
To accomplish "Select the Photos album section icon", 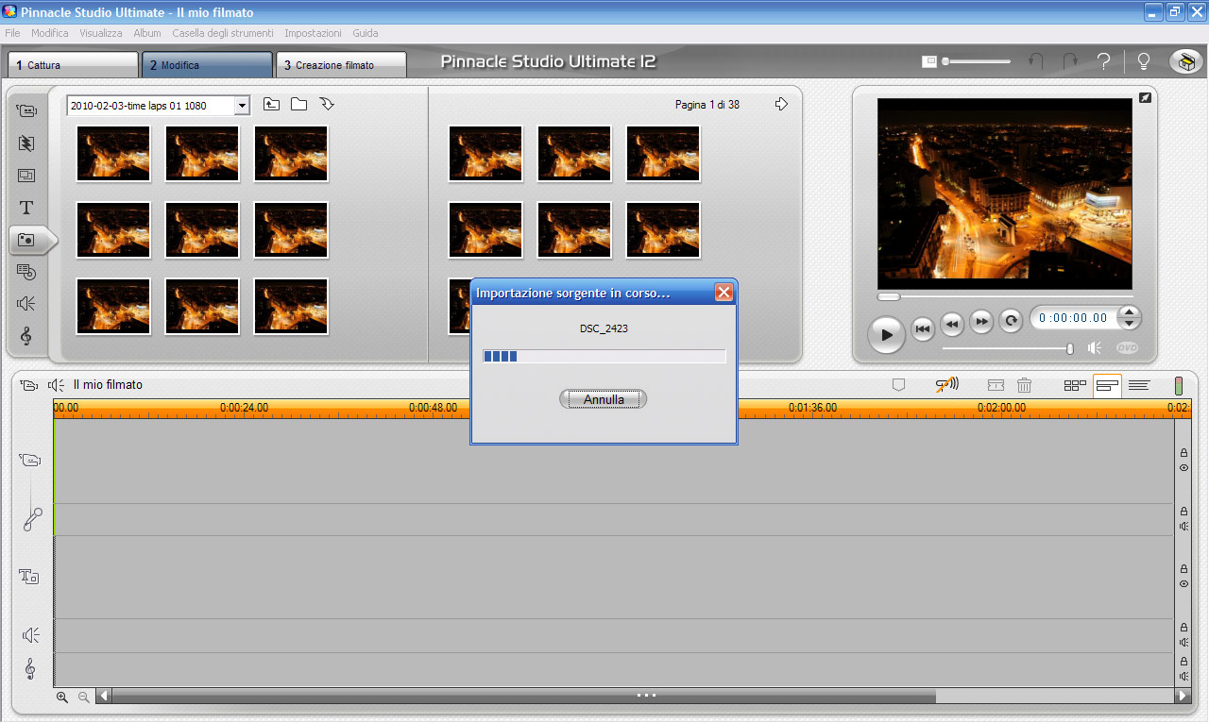I will pos(27,241).
